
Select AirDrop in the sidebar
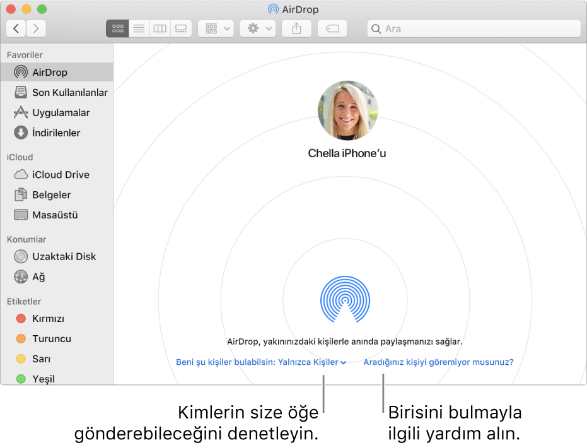coord(57,72)
